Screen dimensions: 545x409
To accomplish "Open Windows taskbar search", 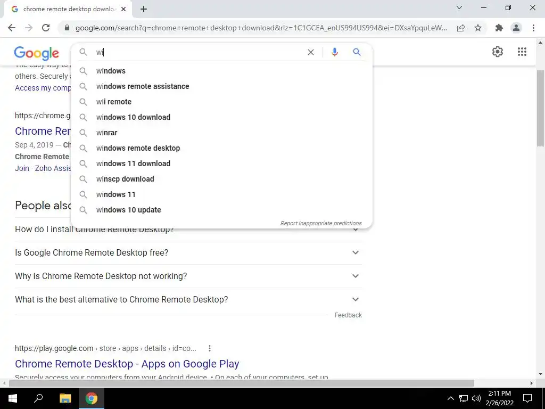I will (x=38, y=398).
